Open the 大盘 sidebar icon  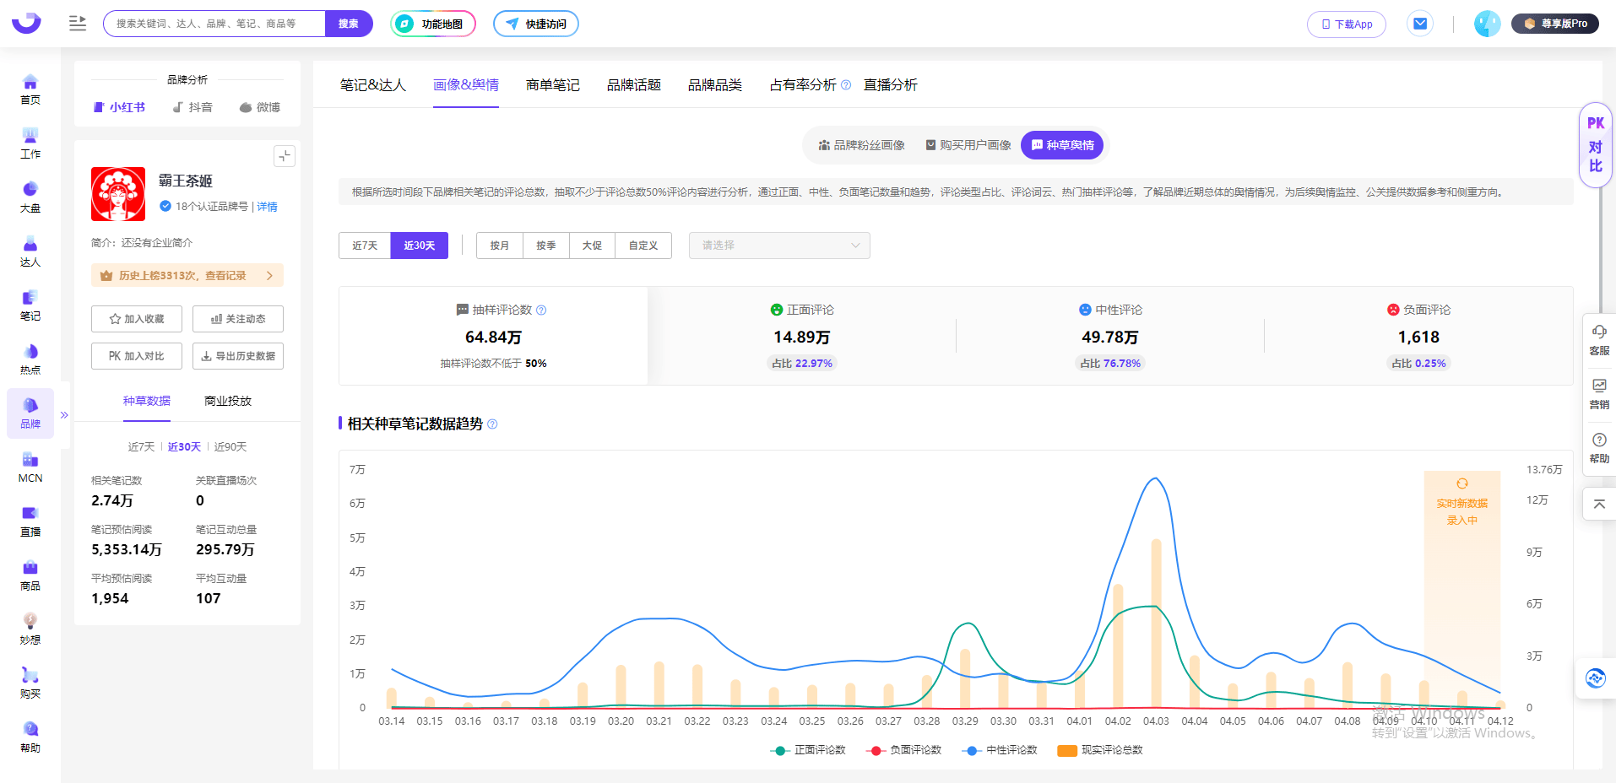point(30,197)
